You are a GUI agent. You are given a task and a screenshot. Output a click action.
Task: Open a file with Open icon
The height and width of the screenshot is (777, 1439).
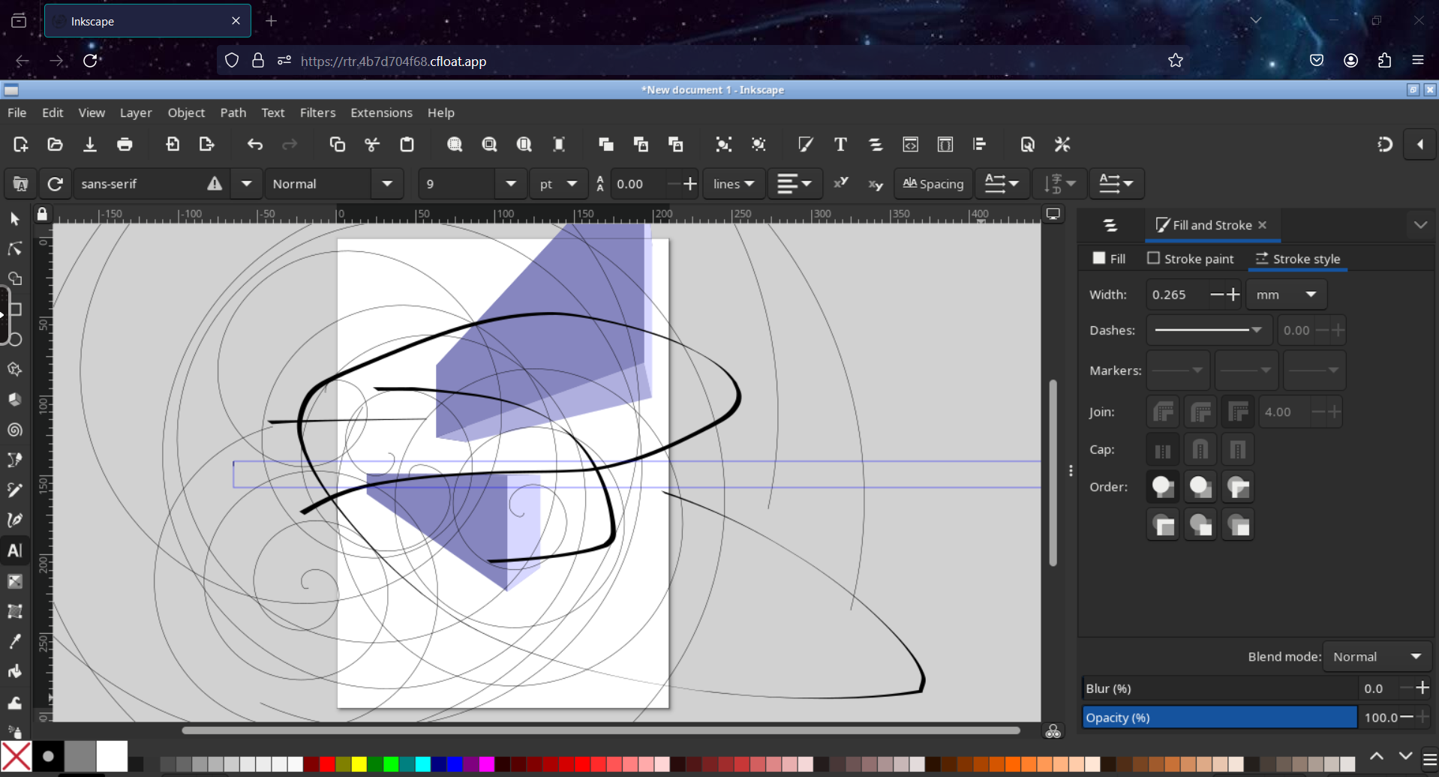point(55,145)
